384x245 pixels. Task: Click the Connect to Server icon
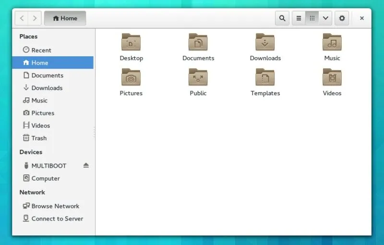click(26, 218)
